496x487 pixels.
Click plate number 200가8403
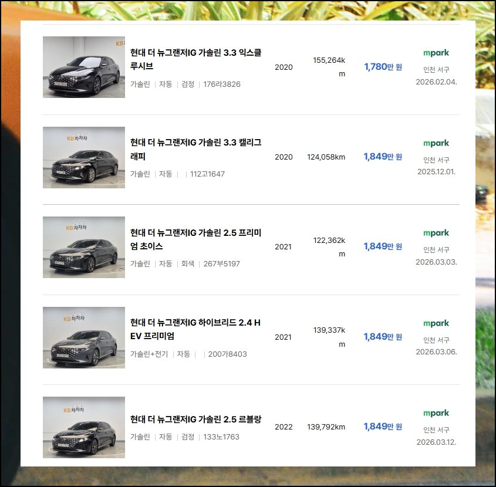coord(227,354)
